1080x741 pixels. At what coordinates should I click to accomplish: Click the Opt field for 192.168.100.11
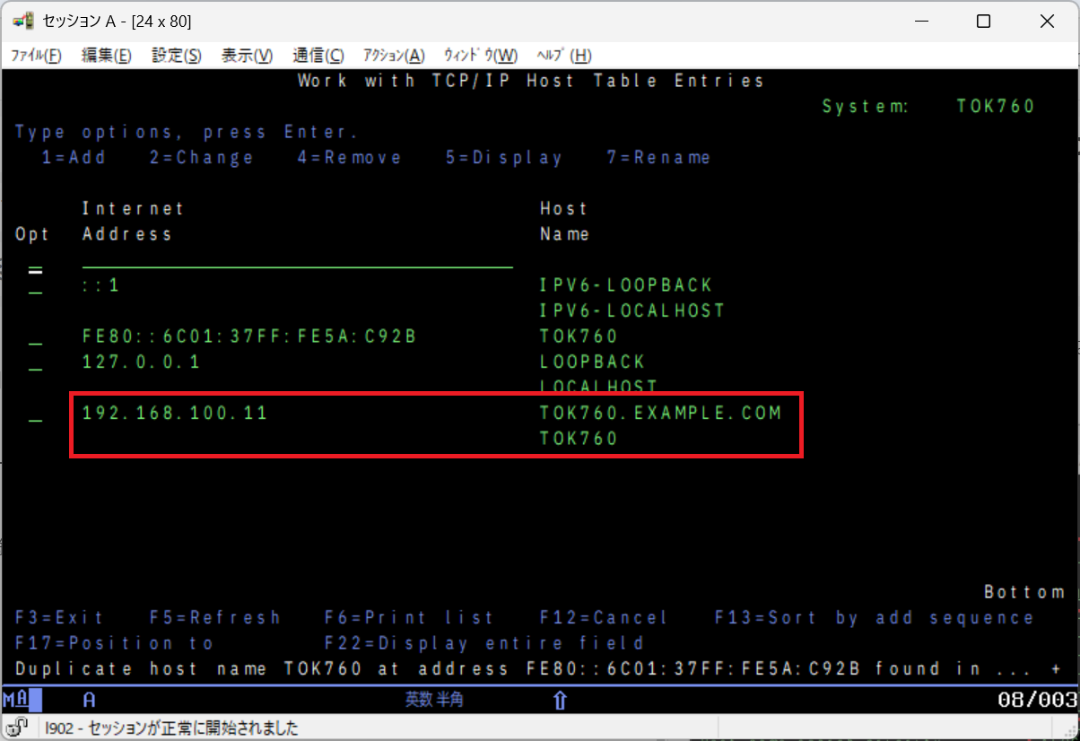pos(35,414)
